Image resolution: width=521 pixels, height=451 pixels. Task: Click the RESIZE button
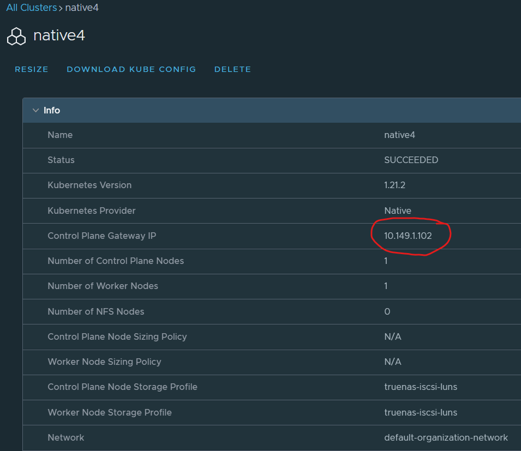point(32,69)
